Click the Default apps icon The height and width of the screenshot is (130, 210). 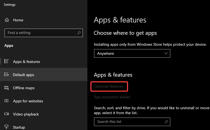7,75
